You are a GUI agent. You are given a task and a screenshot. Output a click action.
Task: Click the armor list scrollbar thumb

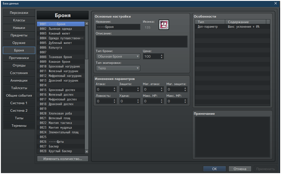tap(86, 42)
